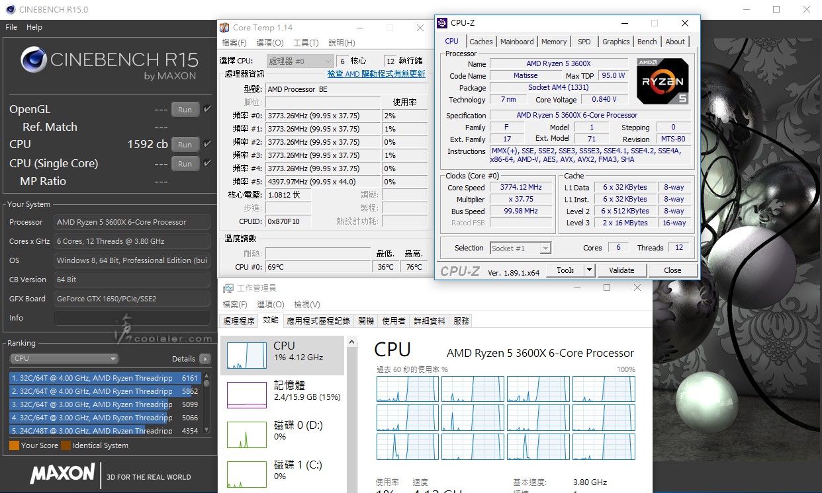Run the CPU benchmark in Cinebench
Screen dimensions: 822x493
(x=185, y=144)
